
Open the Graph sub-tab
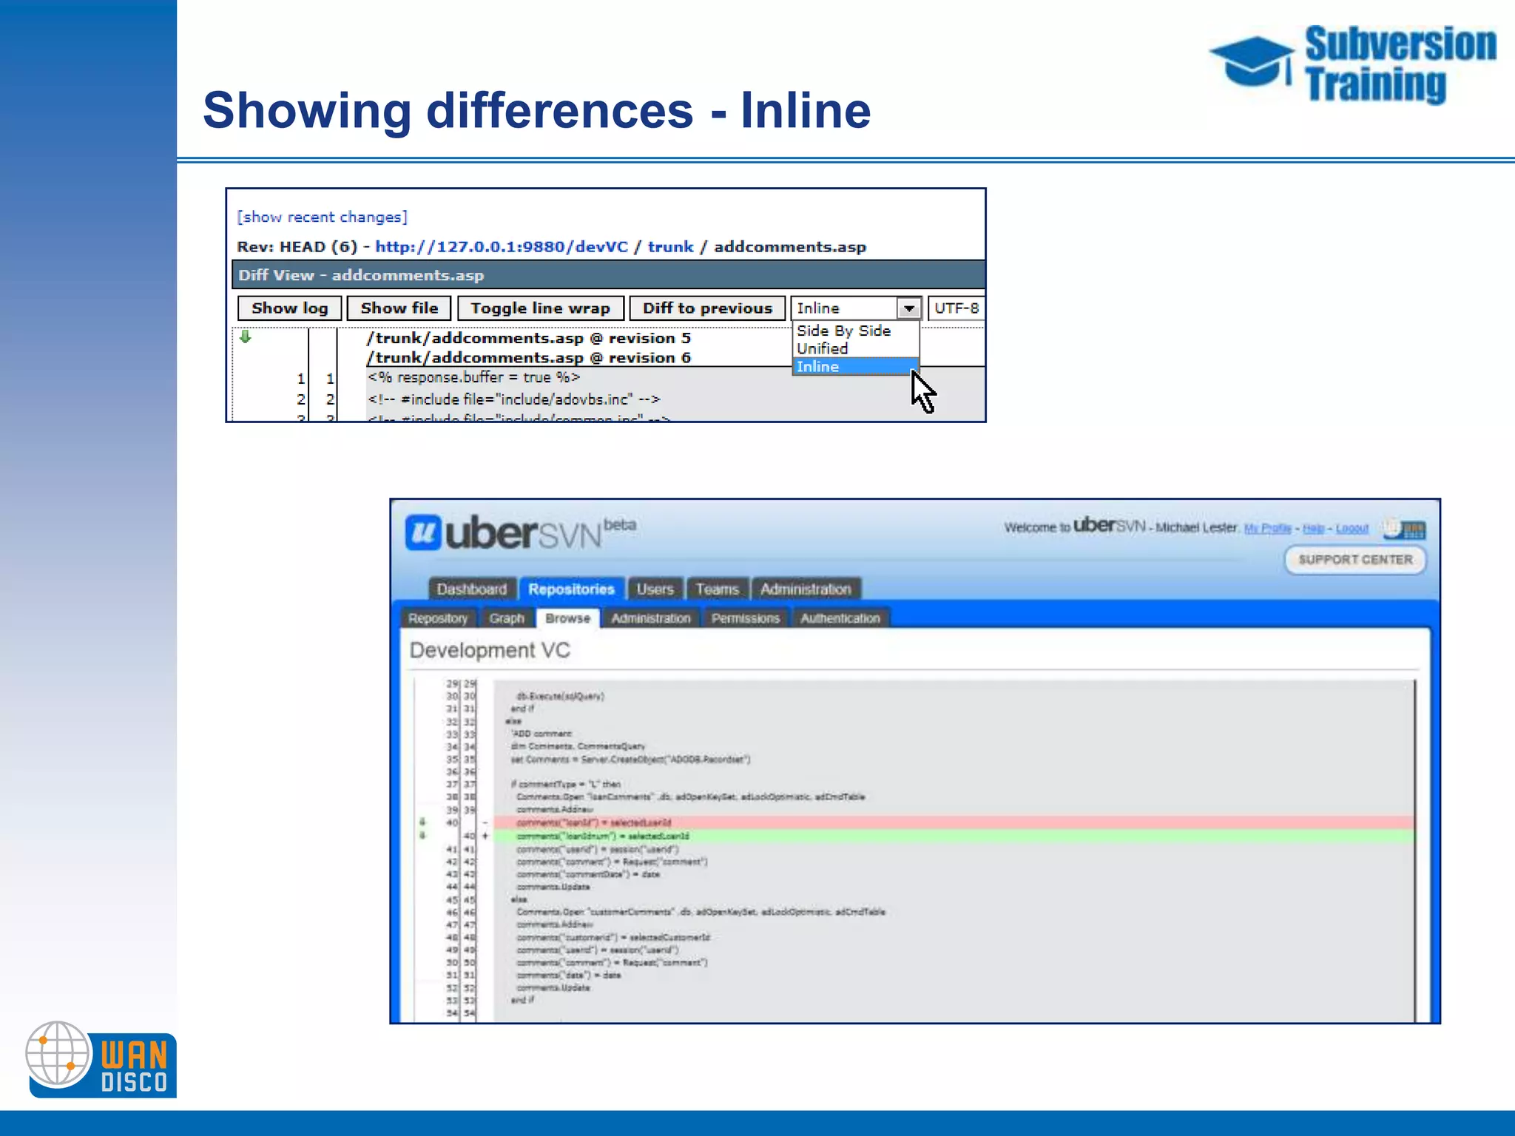pyautogui.click(x=507, y=618)
